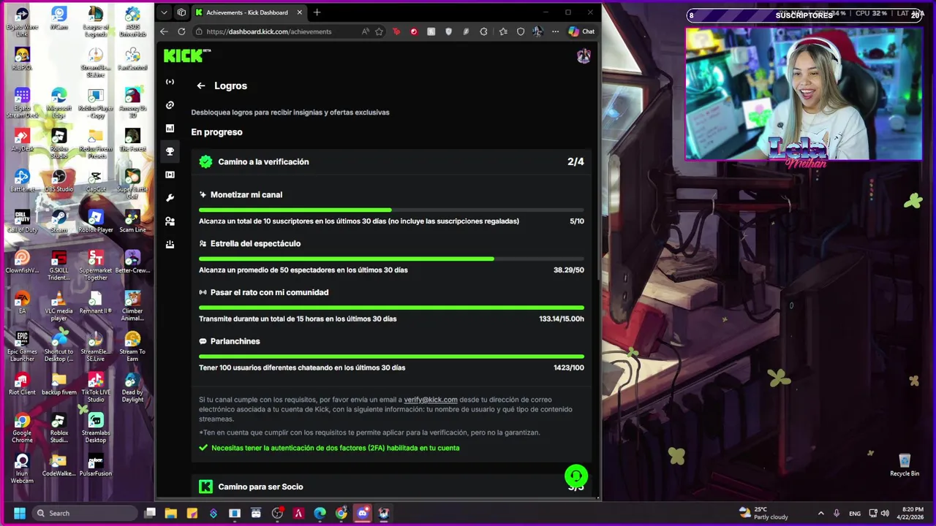
Task: Show hidden system tray icons
Action: tap(820, 513)
